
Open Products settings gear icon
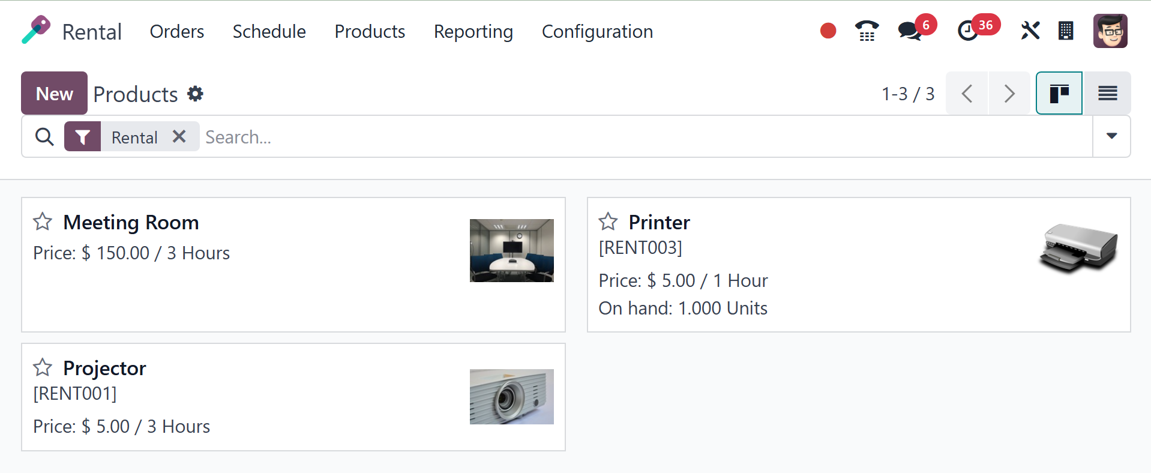tap(196, 94)
